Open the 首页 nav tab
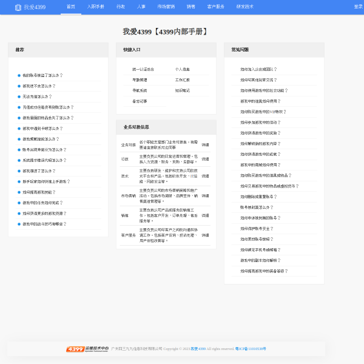This screenshot has width=364, height=364. 71,7
